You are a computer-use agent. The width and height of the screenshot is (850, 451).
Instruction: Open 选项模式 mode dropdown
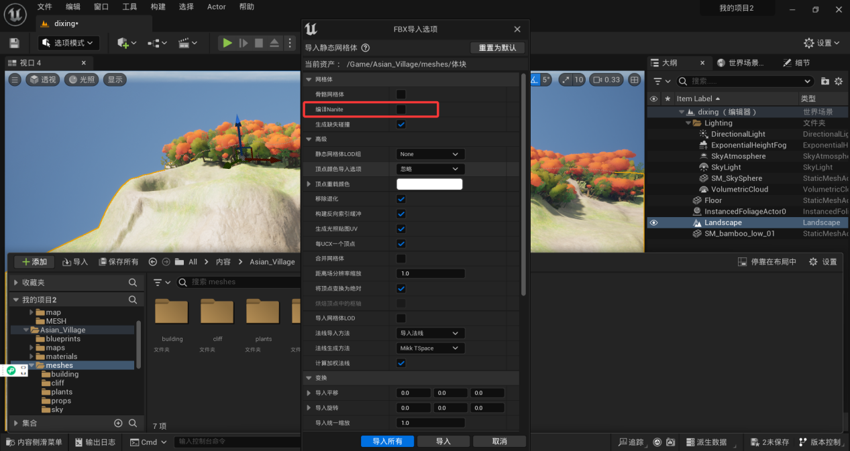pyautogui.click(x=69, y=43)
